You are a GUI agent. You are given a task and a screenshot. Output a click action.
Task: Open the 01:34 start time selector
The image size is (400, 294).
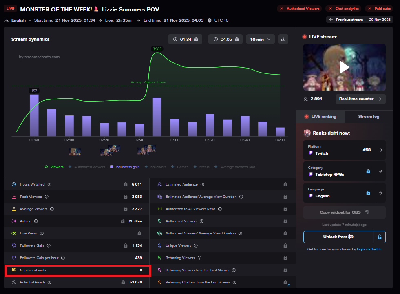tap(185, 39)
